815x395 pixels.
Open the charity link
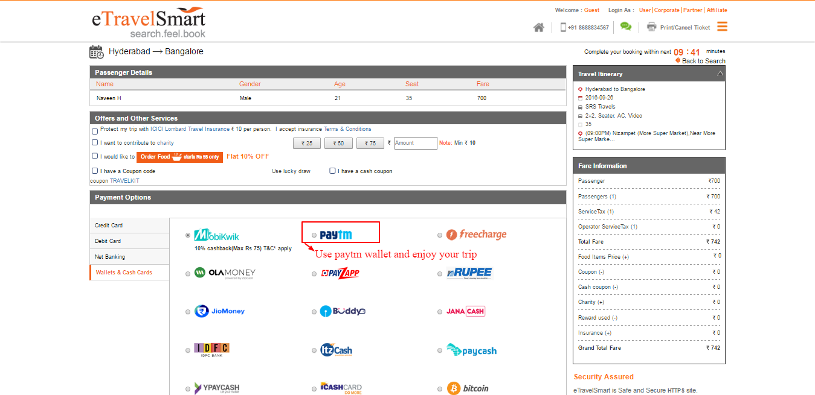(166, 143)
